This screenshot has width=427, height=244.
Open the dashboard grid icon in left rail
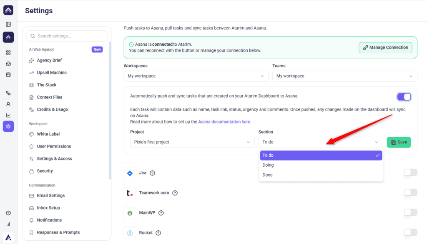[x=8, y=52]
